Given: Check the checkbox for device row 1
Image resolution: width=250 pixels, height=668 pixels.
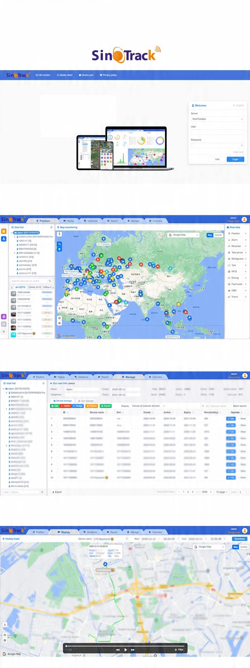Looking at the screenshot, I should click(x=58, y=419).
